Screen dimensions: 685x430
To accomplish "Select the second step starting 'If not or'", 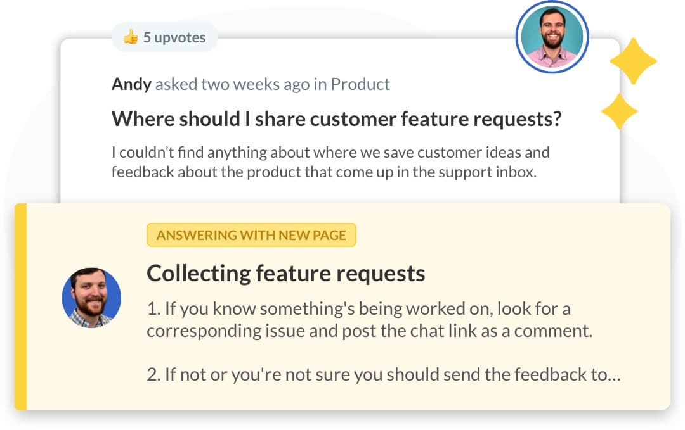I will coord(377,374).
